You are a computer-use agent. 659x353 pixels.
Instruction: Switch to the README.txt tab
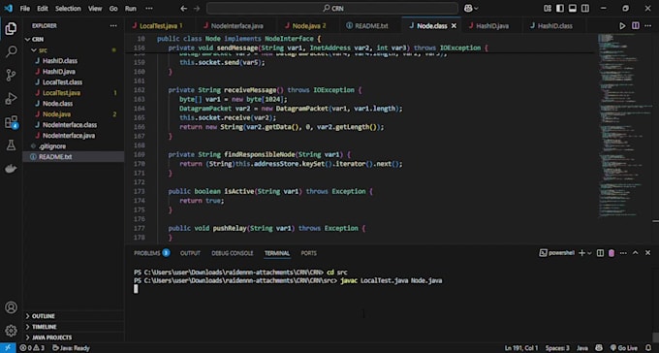point(371,25)
